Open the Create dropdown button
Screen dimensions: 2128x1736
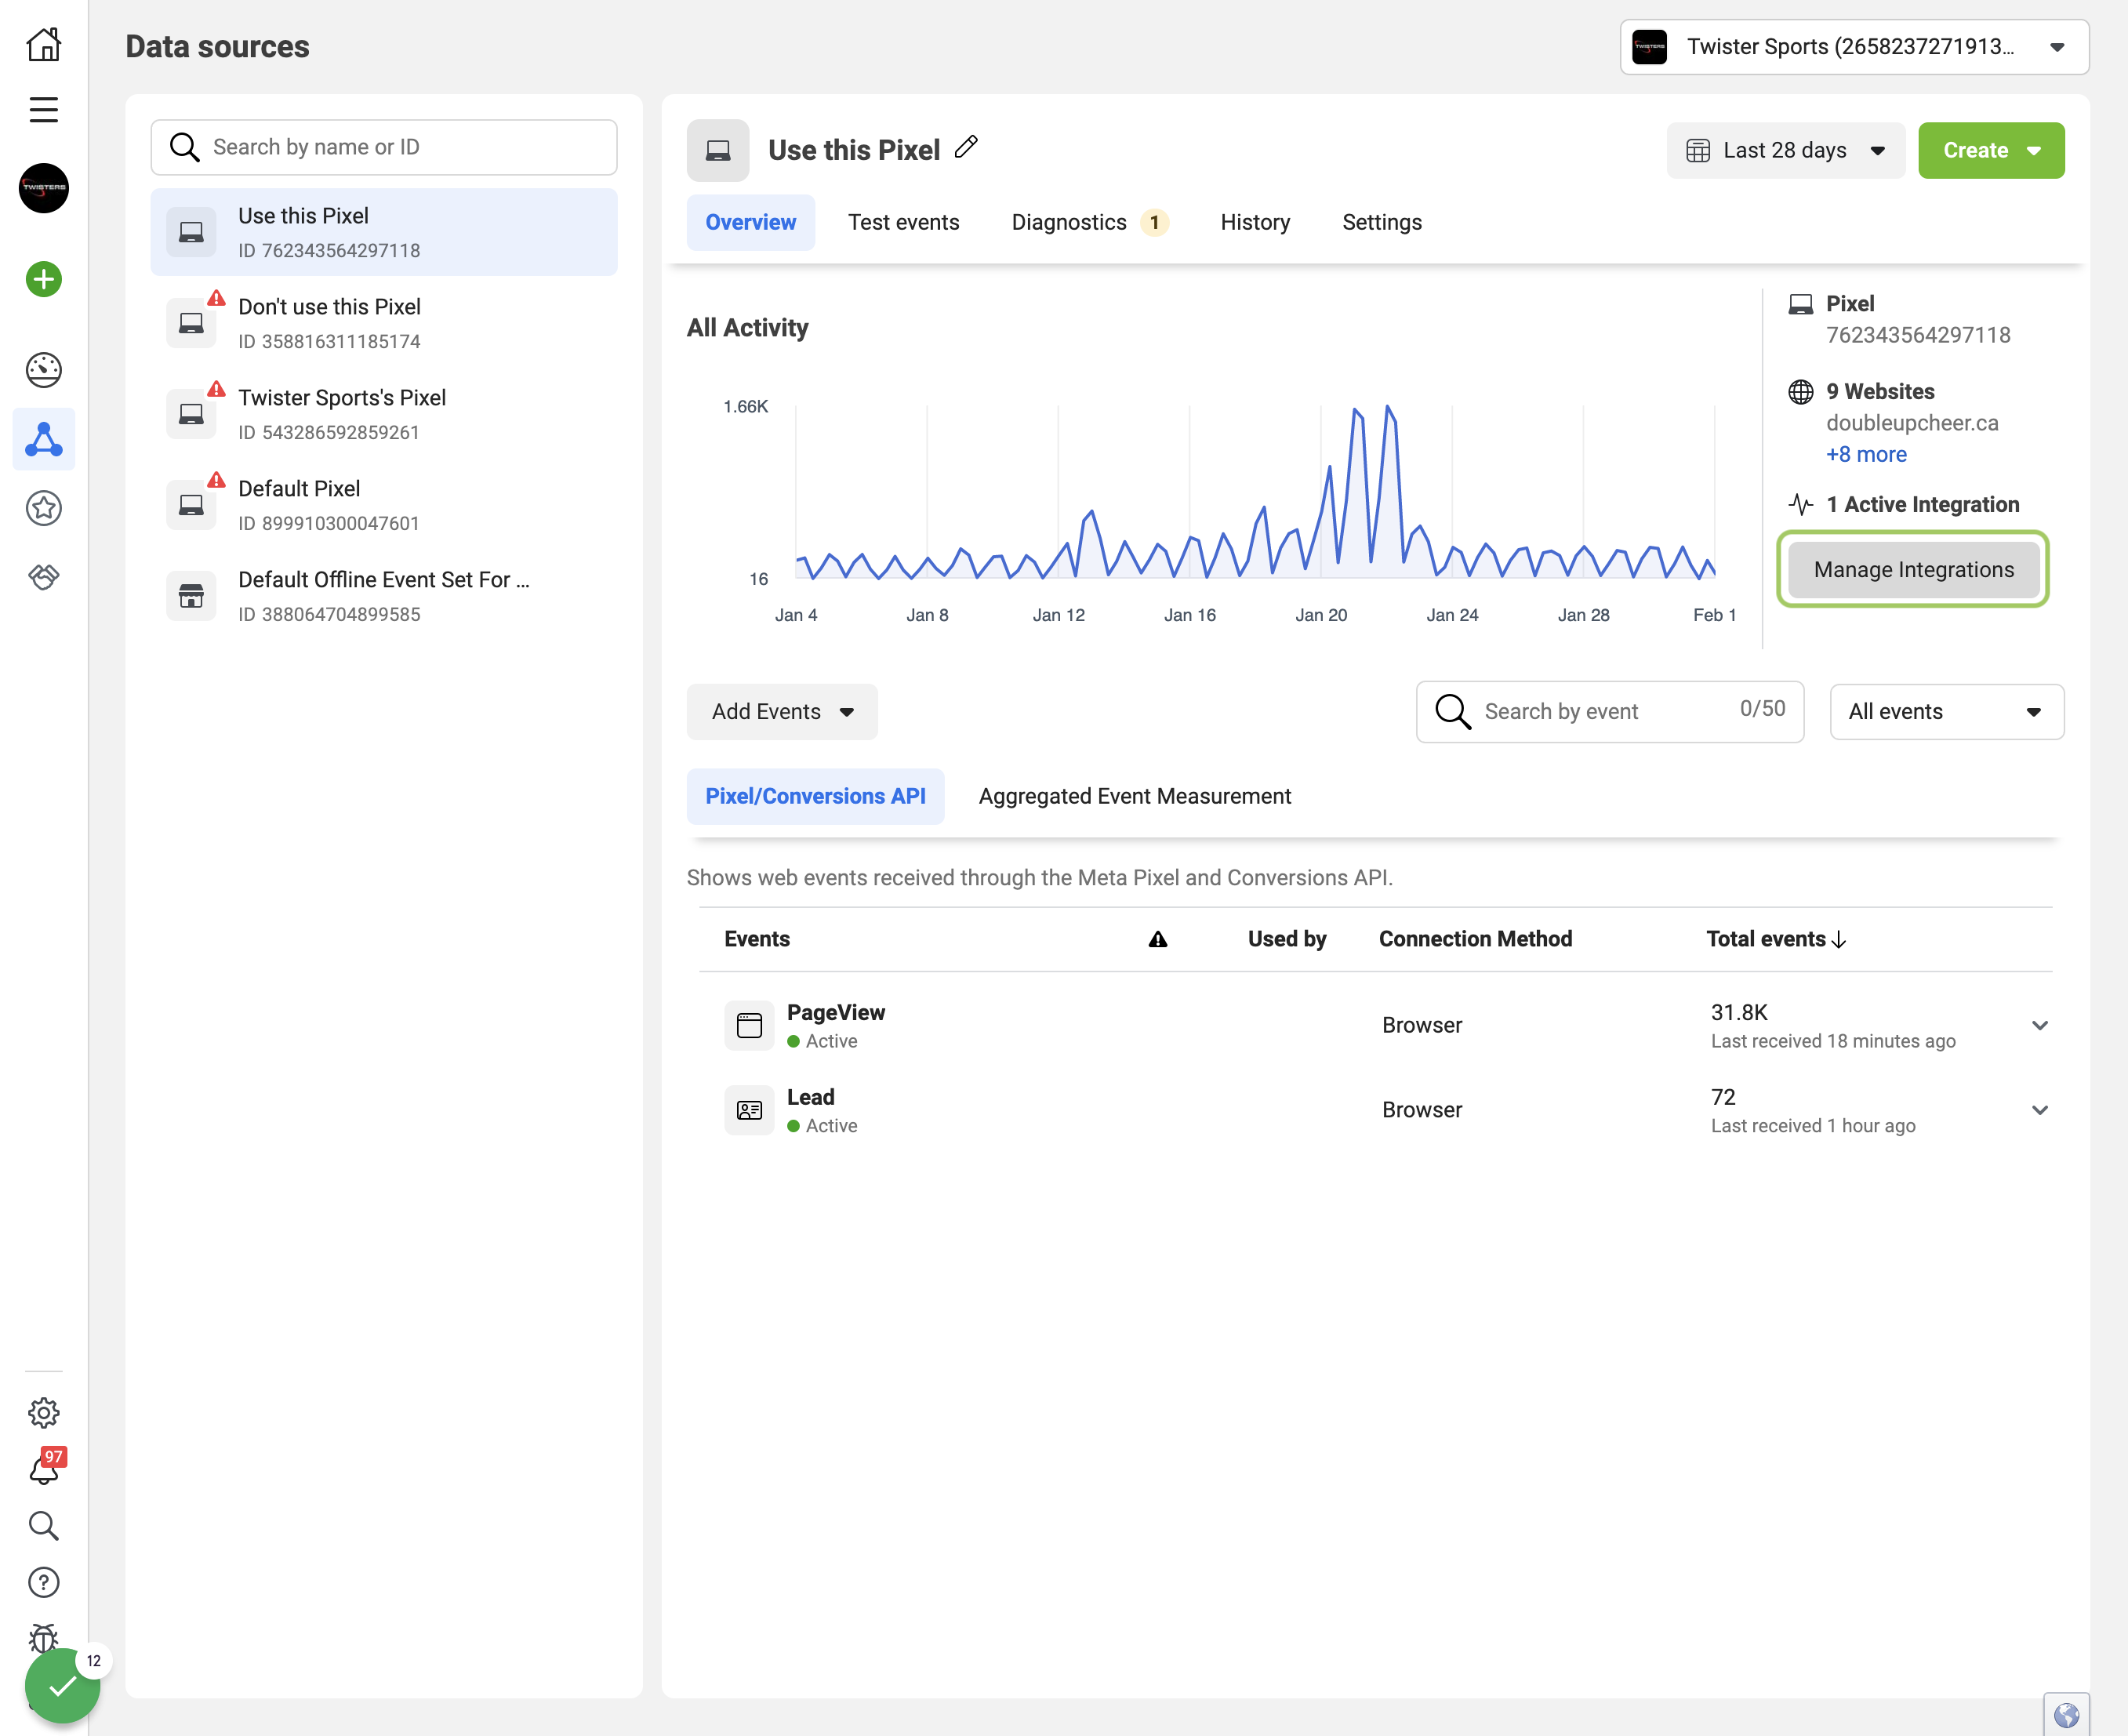[1991, 150]
